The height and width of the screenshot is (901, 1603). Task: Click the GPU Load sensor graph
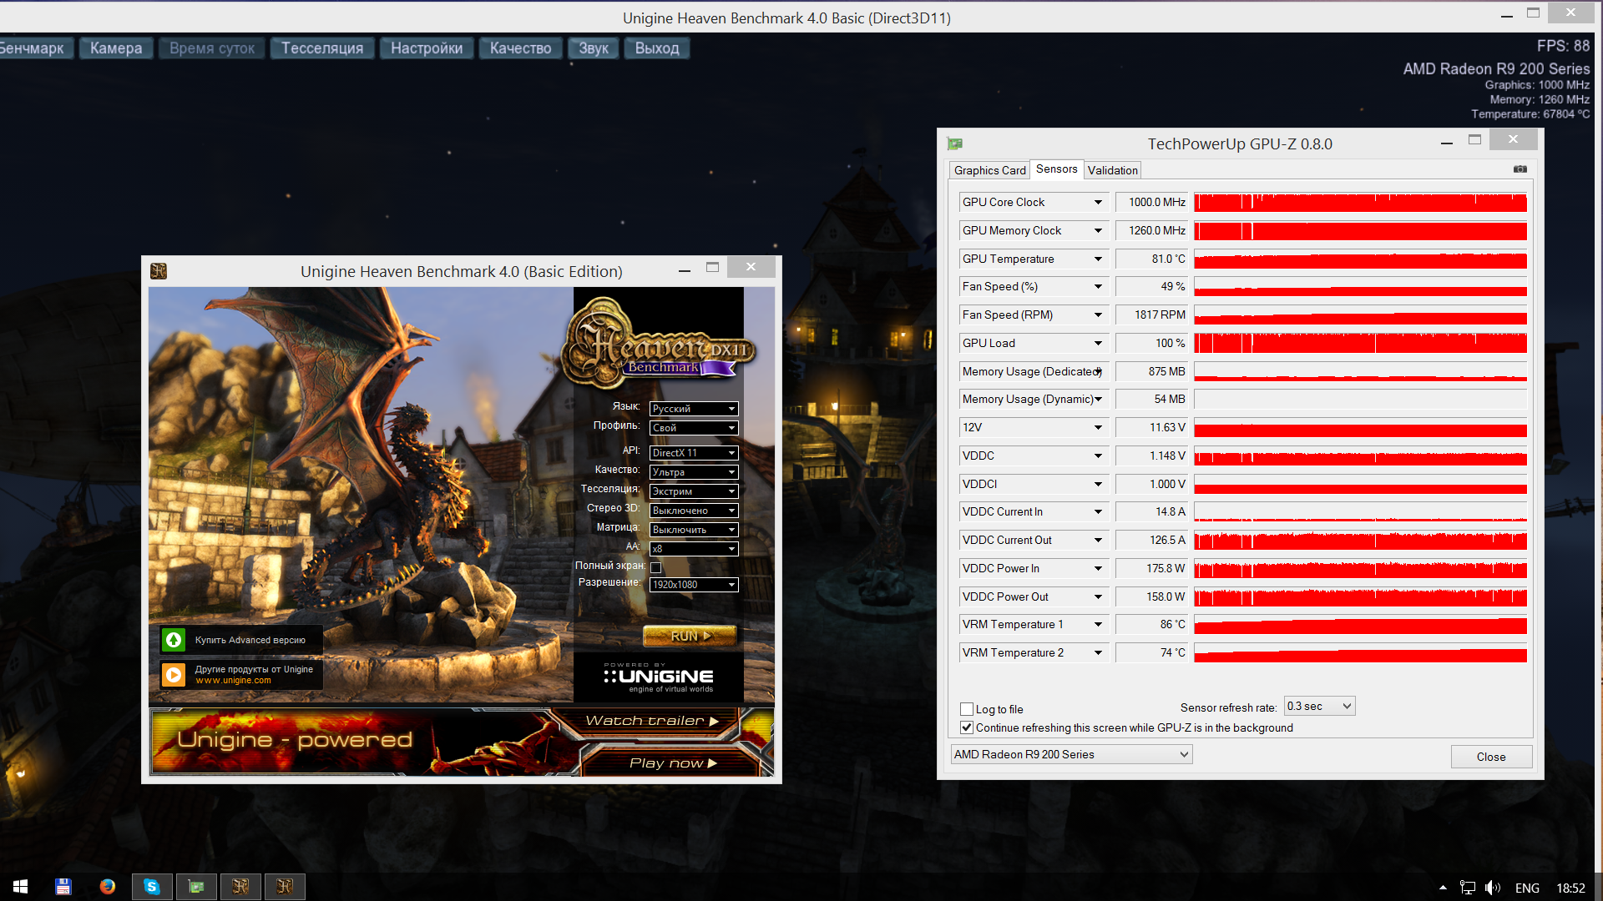coord(1359,343)
